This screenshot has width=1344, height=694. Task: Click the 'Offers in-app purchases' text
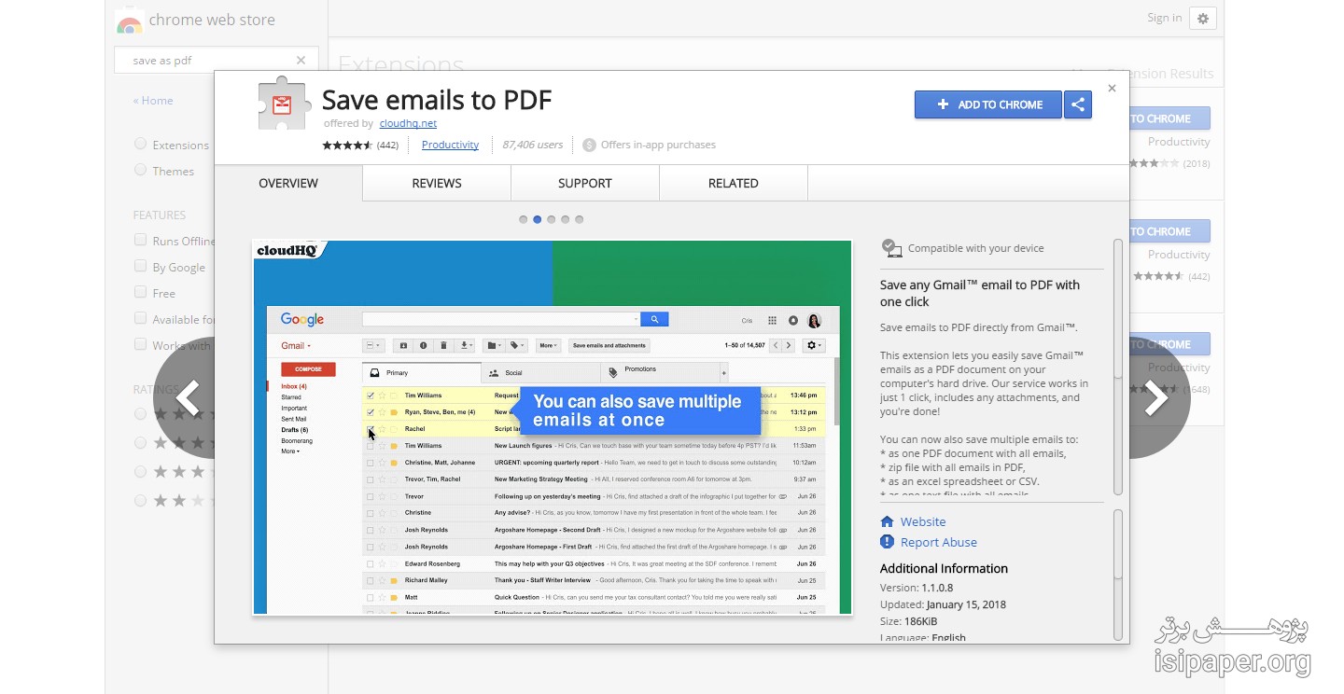pyautogui.click(x=658, y=145)
